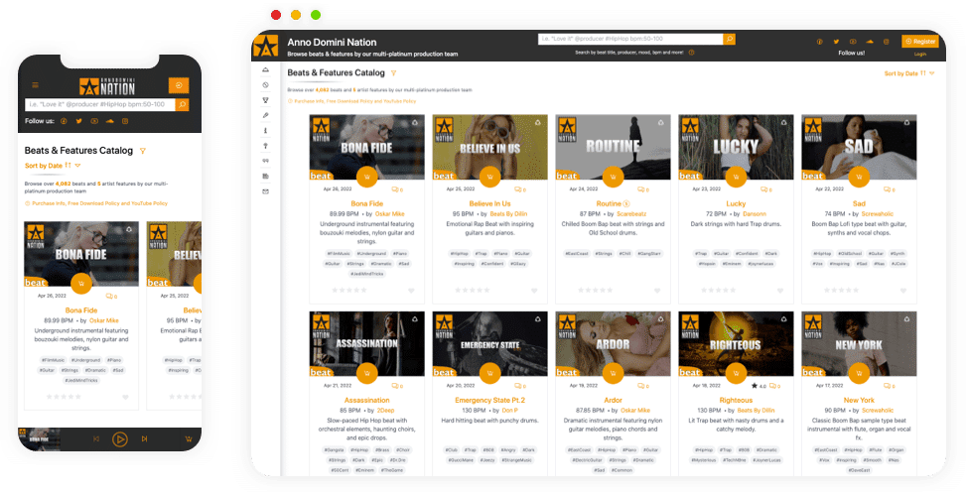Rate Routine card using star rating
Viewport: 966px width, 496px height.
click(596, 291)
